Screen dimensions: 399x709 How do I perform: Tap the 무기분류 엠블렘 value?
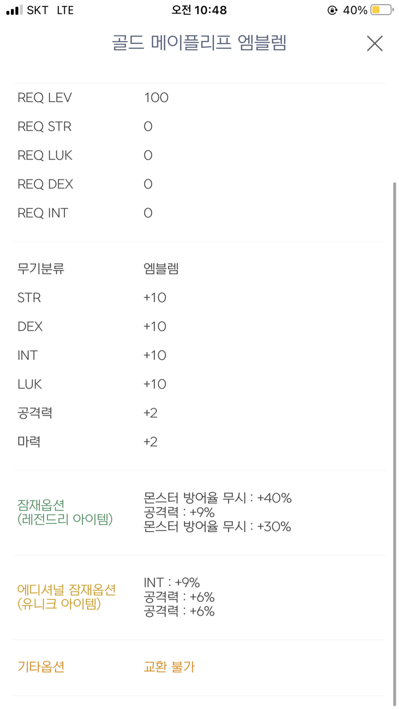click(161, 269)
